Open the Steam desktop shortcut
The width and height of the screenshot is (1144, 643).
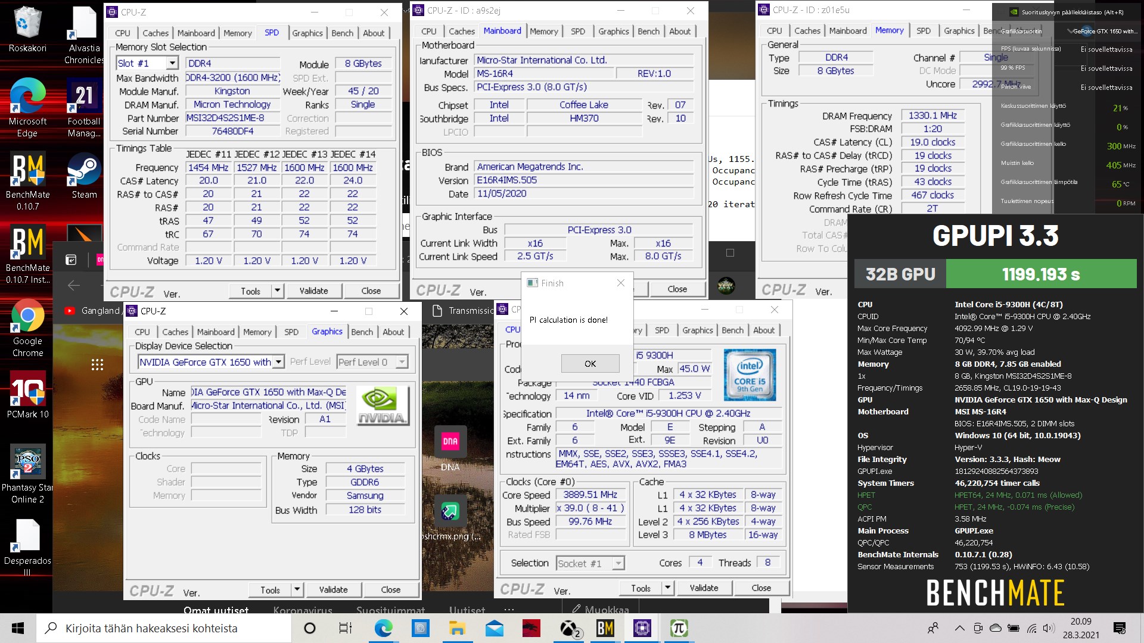pyautogui.click(x=84, y=176)
